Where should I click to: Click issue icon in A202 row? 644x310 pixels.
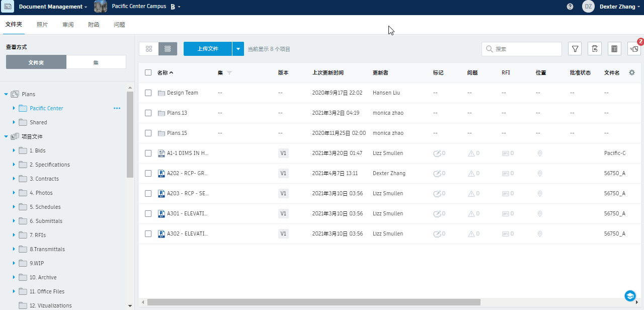471,174
